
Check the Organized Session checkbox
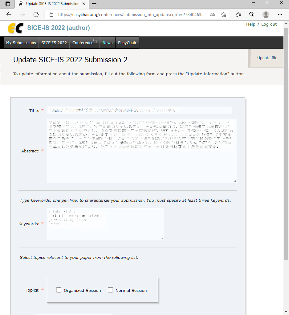tap(59, 290)
